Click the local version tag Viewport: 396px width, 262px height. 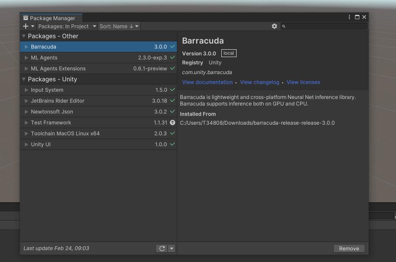click(229, 53)
